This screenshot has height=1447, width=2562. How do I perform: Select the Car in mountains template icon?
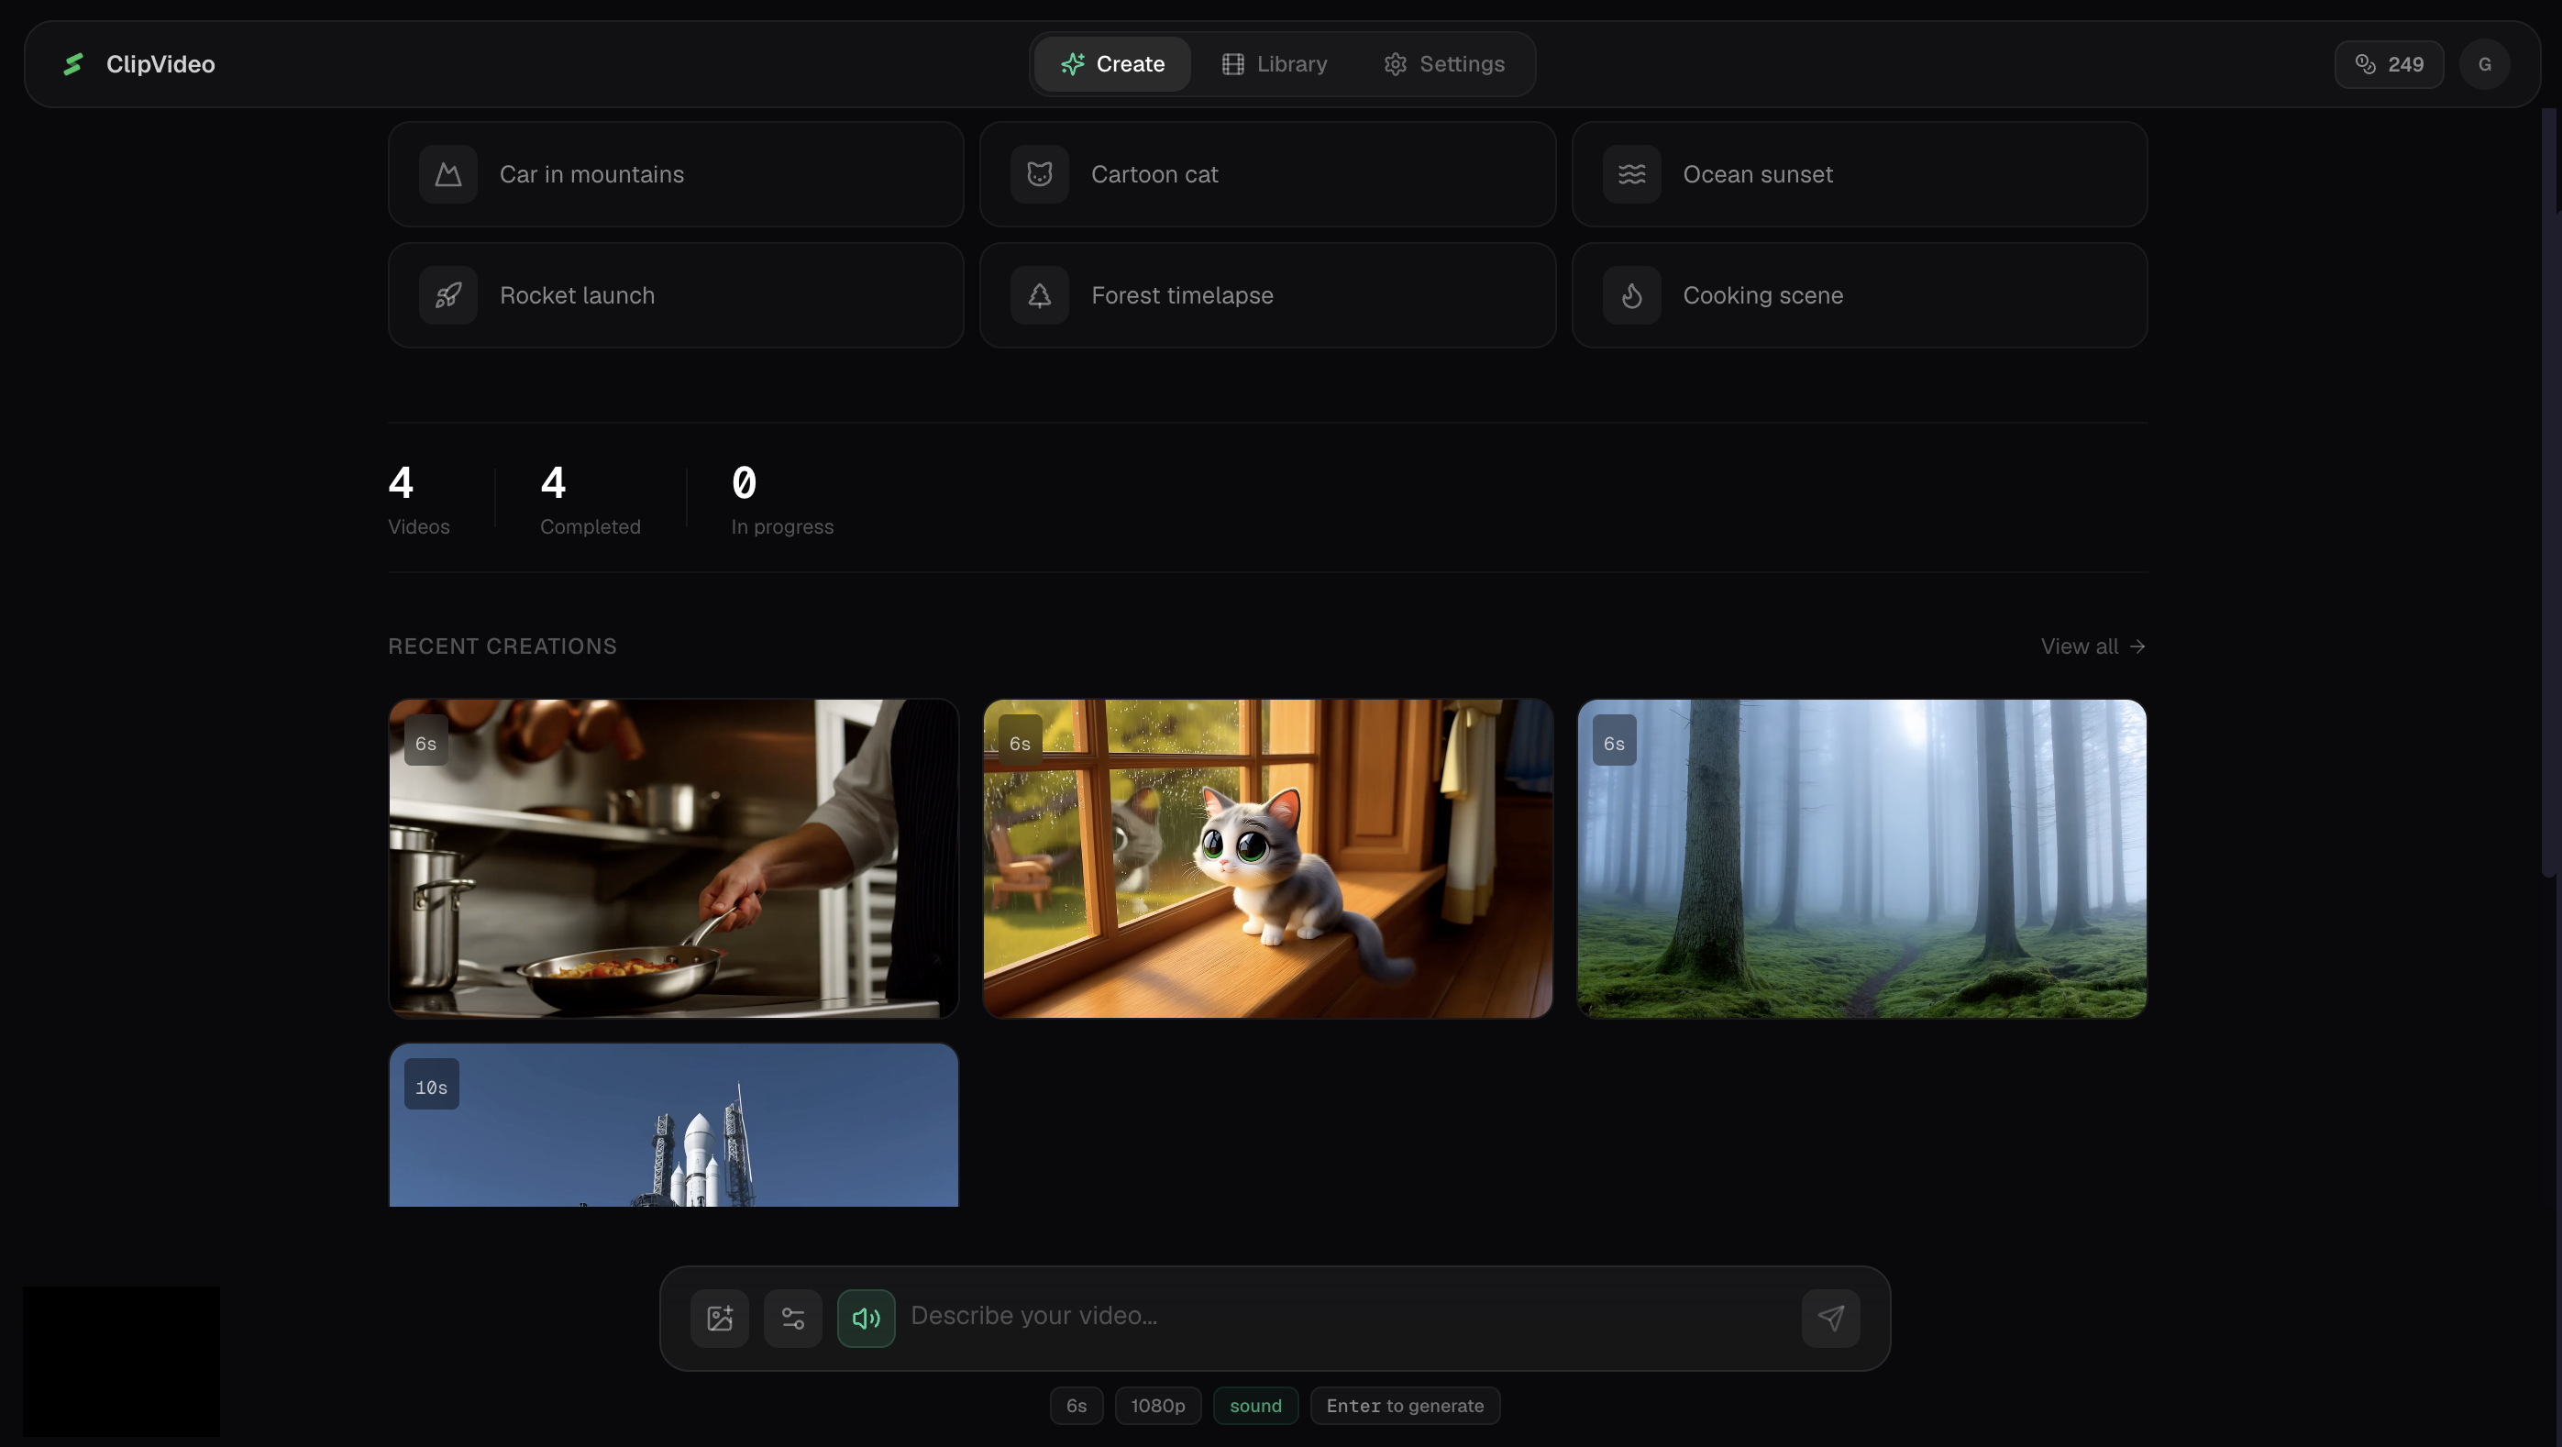tap(447, 174)
